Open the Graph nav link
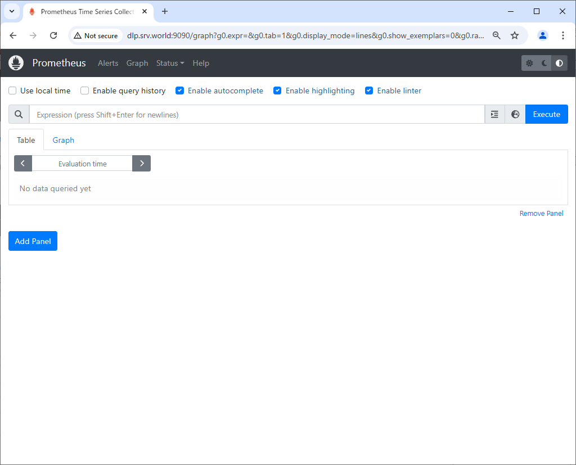This screenshot has width=576, height=465. click(x=137, y=63)
